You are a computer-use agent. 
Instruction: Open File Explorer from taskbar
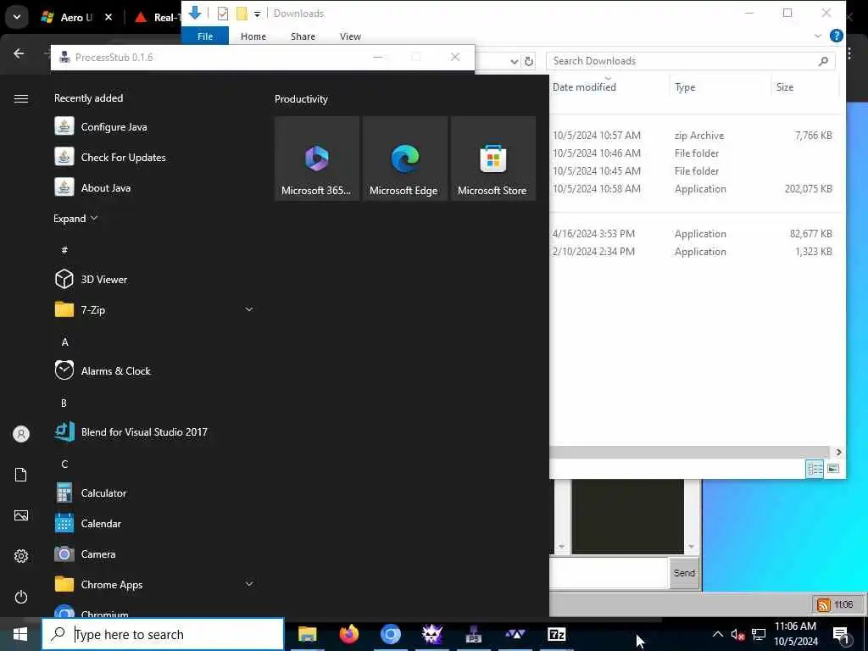click(x=307, y=634)
